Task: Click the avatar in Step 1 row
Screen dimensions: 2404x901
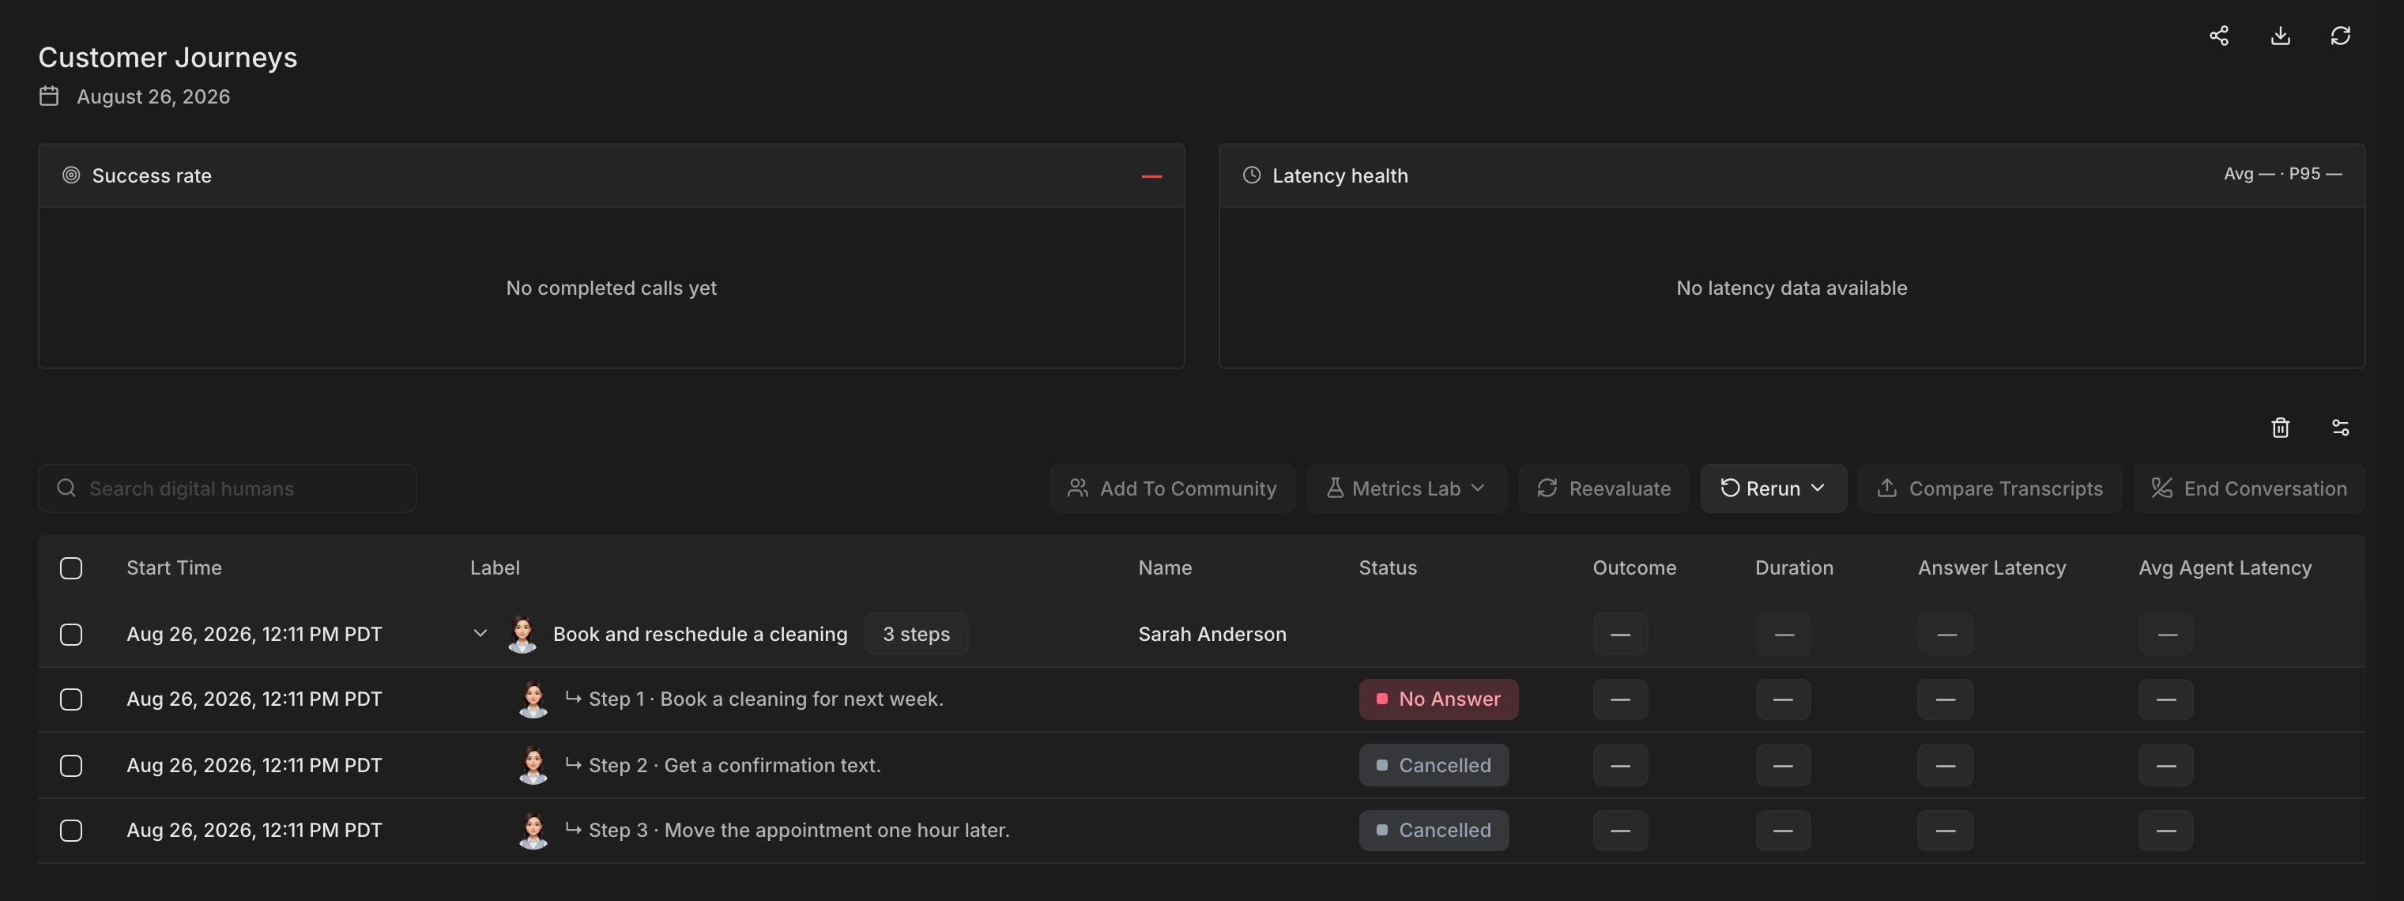Action: pos(533,699)
